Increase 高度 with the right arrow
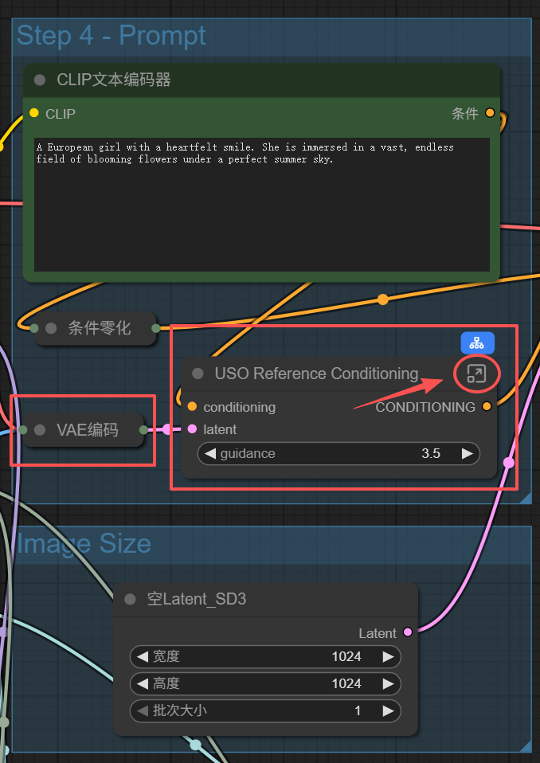540x763 pixels. (388, 683)
